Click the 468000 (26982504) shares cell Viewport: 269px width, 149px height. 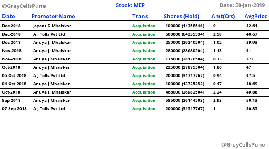pyautogui.click(x=185, y=92)
